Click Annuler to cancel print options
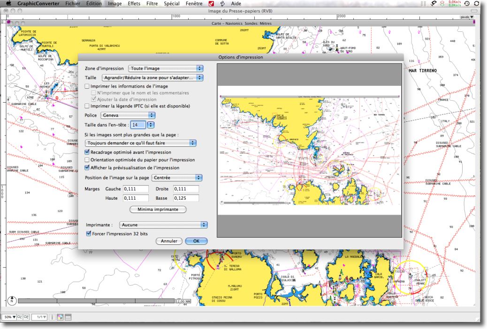This screenshot has width=487, height=329. (x=169, y=241)
